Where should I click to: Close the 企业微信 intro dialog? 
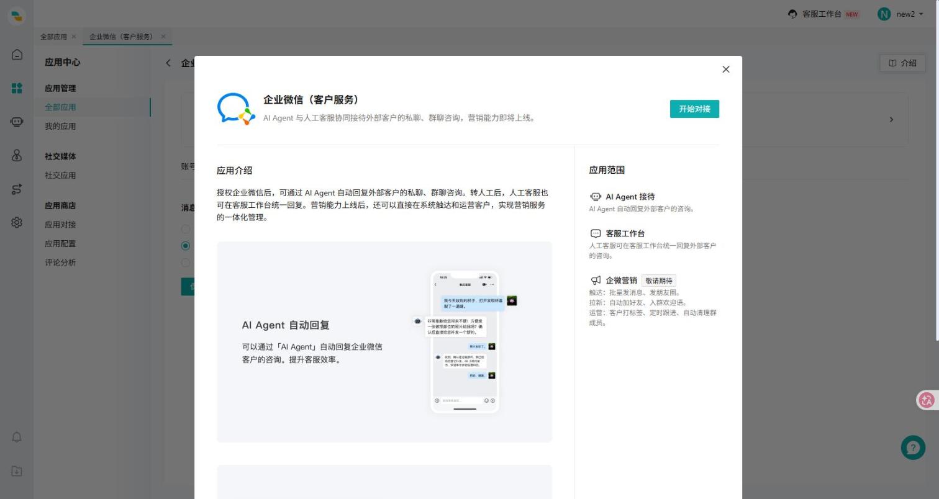726,70
